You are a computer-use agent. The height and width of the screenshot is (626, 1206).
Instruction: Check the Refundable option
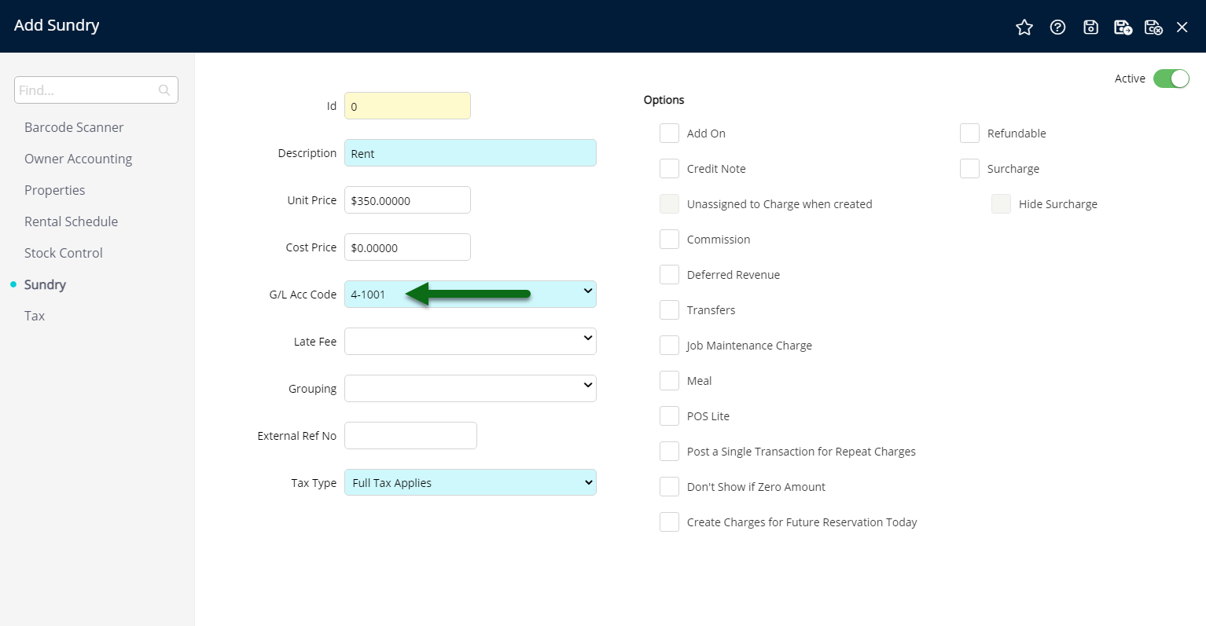tap(969, 133)
